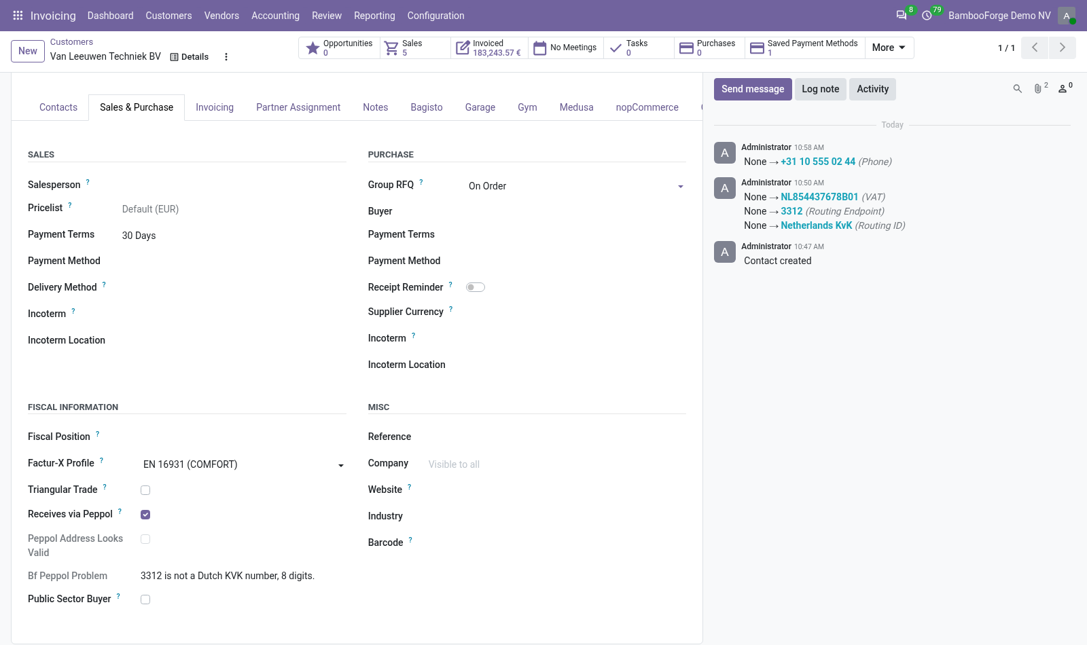The image size is (1087, 645).
Task: Go to the next record arrow
Action: click(1062, 48)
